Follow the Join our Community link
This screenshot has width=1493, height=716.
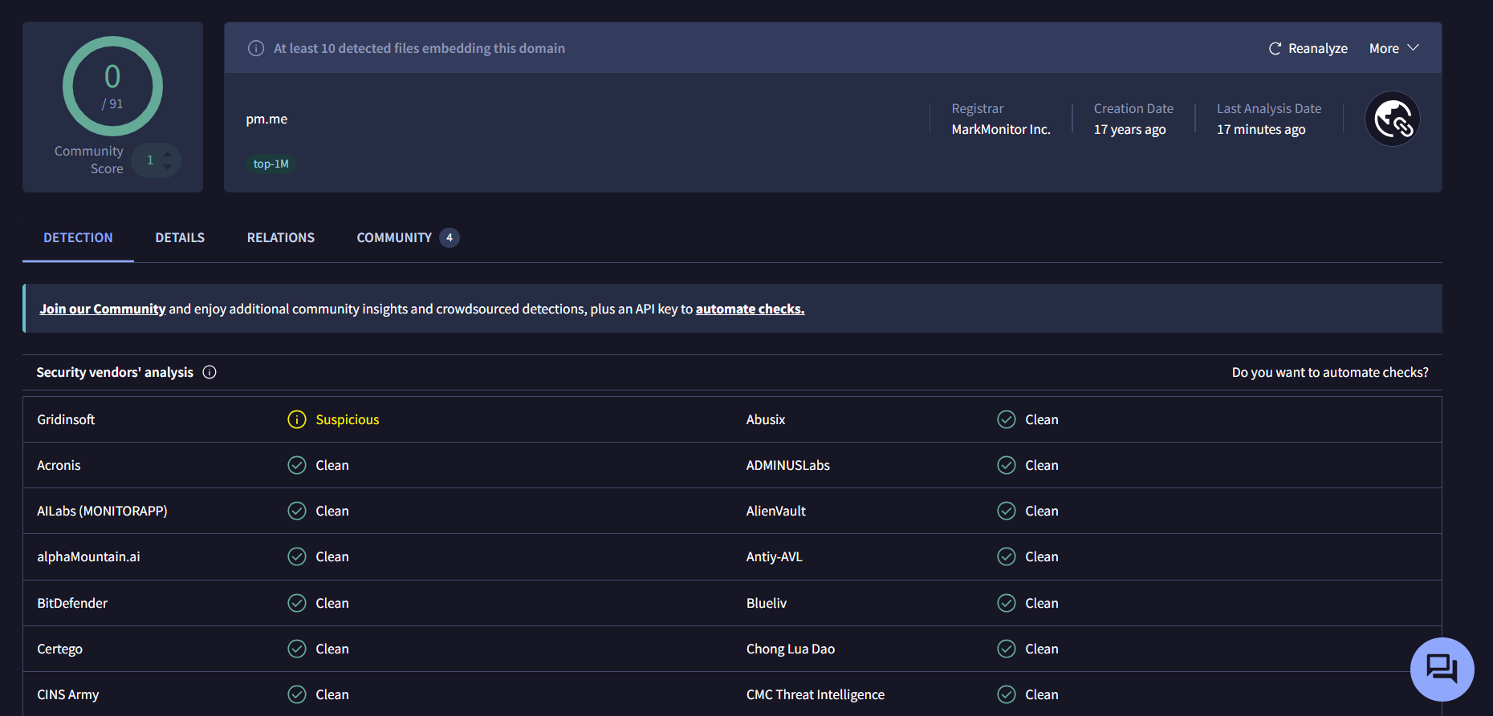pos(103,309)
